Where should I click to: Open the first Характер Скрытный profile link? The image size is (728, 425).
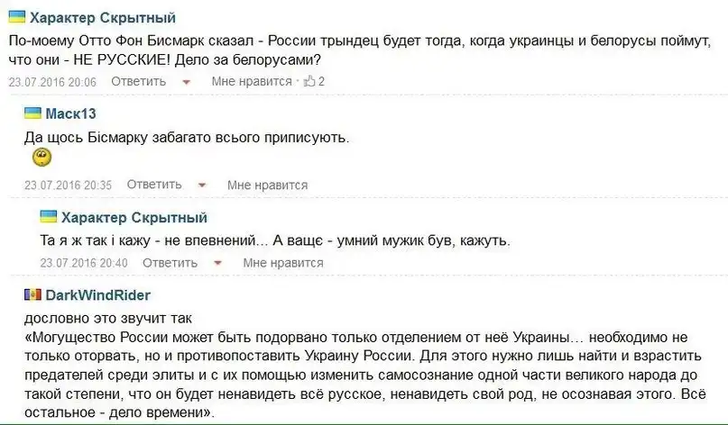[103, 18]
